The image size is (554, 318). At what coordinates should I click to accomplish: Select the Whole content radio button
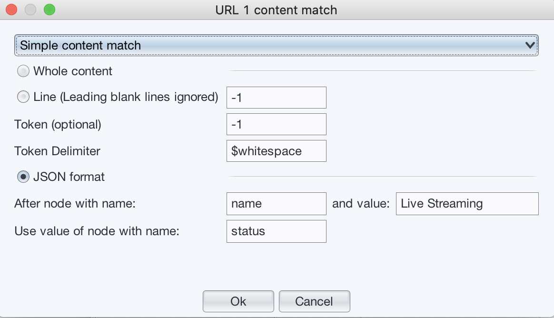[23, 71]
